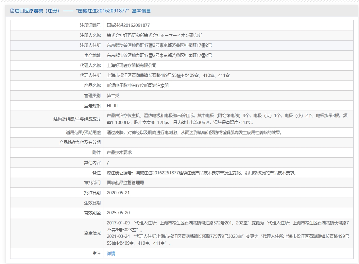Select intended use text 通过皮肤，对神经以及肌肉
Viewport: 359px width, 264px height.
tap(195, 132)
